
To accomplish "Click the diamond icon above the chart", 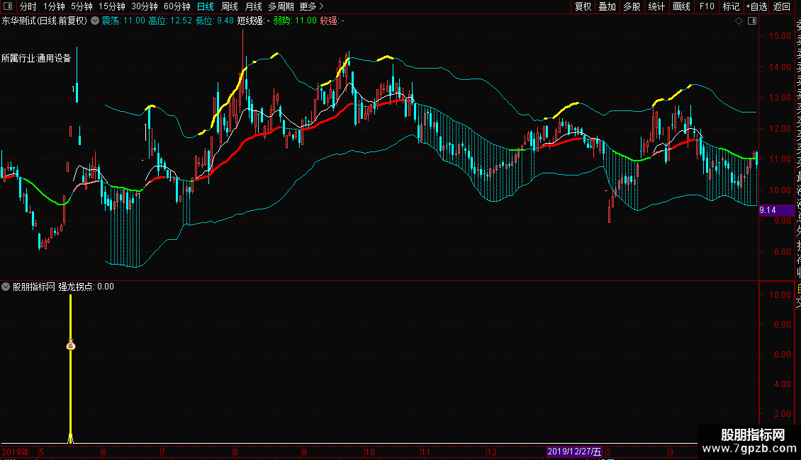I will coord(739,21).
